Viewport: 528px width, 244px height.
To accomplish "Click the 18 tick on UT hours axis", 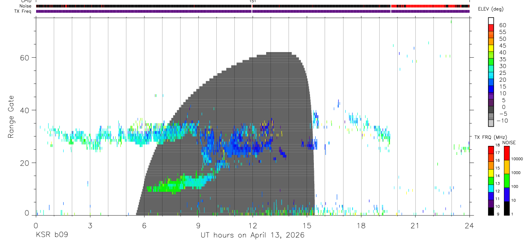I will coord(361,225).
